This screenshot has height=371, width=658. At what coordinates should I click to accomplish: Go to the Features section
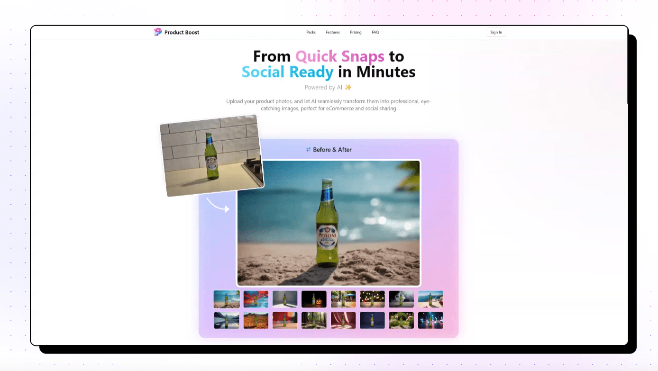pyautogui.click(x=333, y=32)
